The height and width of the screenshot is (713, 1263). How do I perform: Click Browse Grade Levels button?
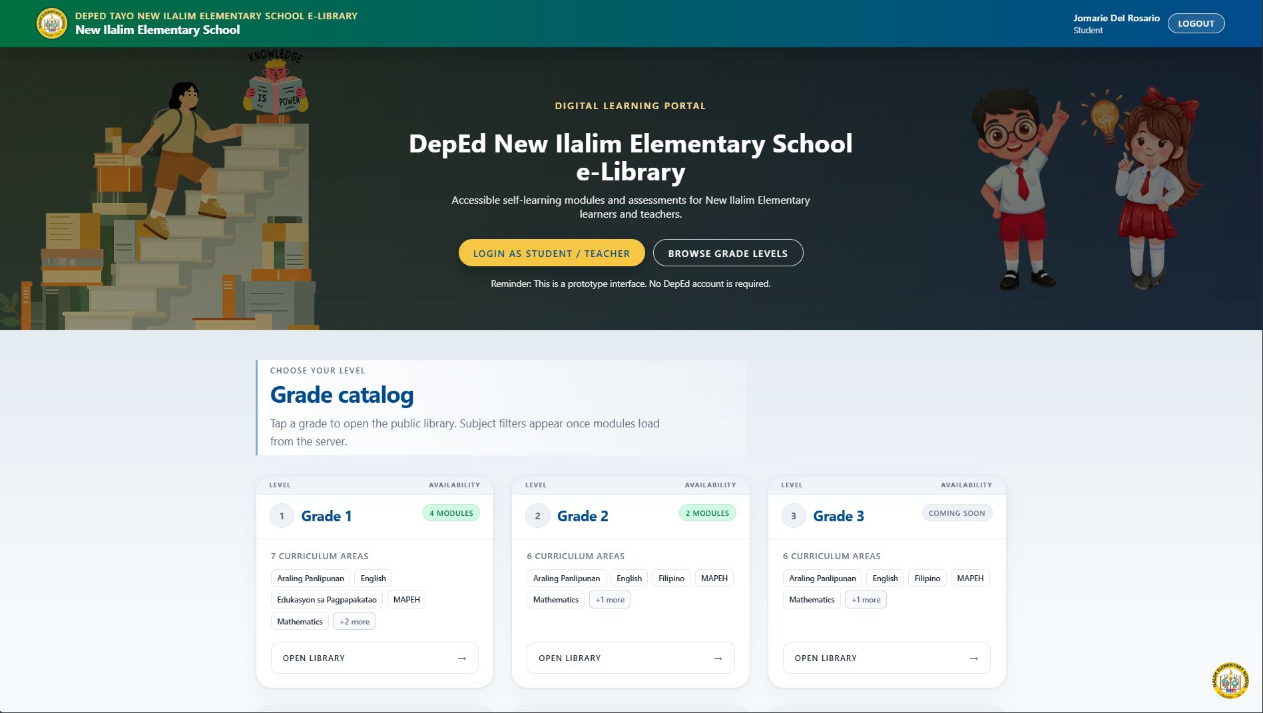pos(728,253)
